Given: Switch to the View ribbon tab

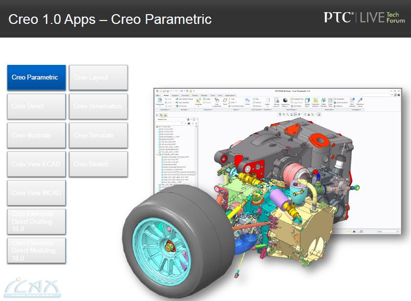Looking at the screenshot, I should (x=220, y=96).
